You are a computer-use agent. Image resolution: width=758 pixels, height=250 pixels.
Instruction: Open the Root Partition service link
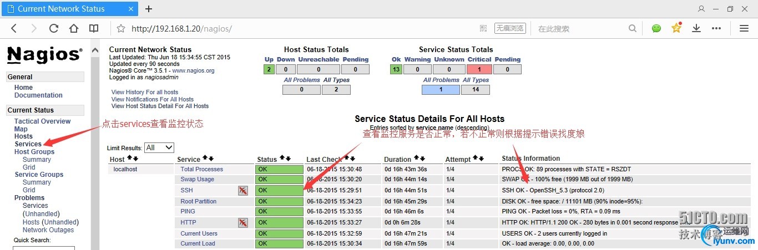199,201
